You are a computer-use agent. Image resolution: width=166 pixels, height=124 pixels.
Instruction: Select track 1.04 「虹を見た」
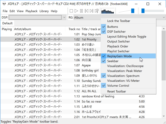click(x=51, y=50)
